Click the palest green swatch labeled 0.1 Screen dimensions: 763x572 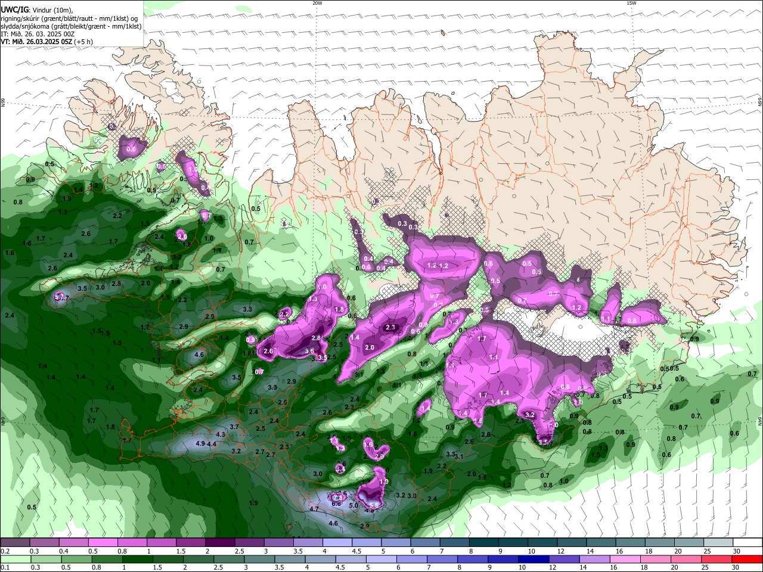click(15, 559)
